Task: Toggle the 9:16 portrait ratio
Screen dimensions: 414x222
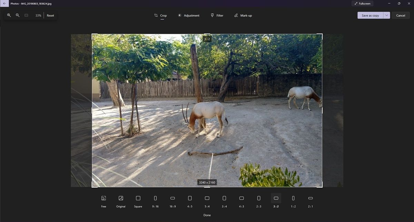Action: pos(155,198)
